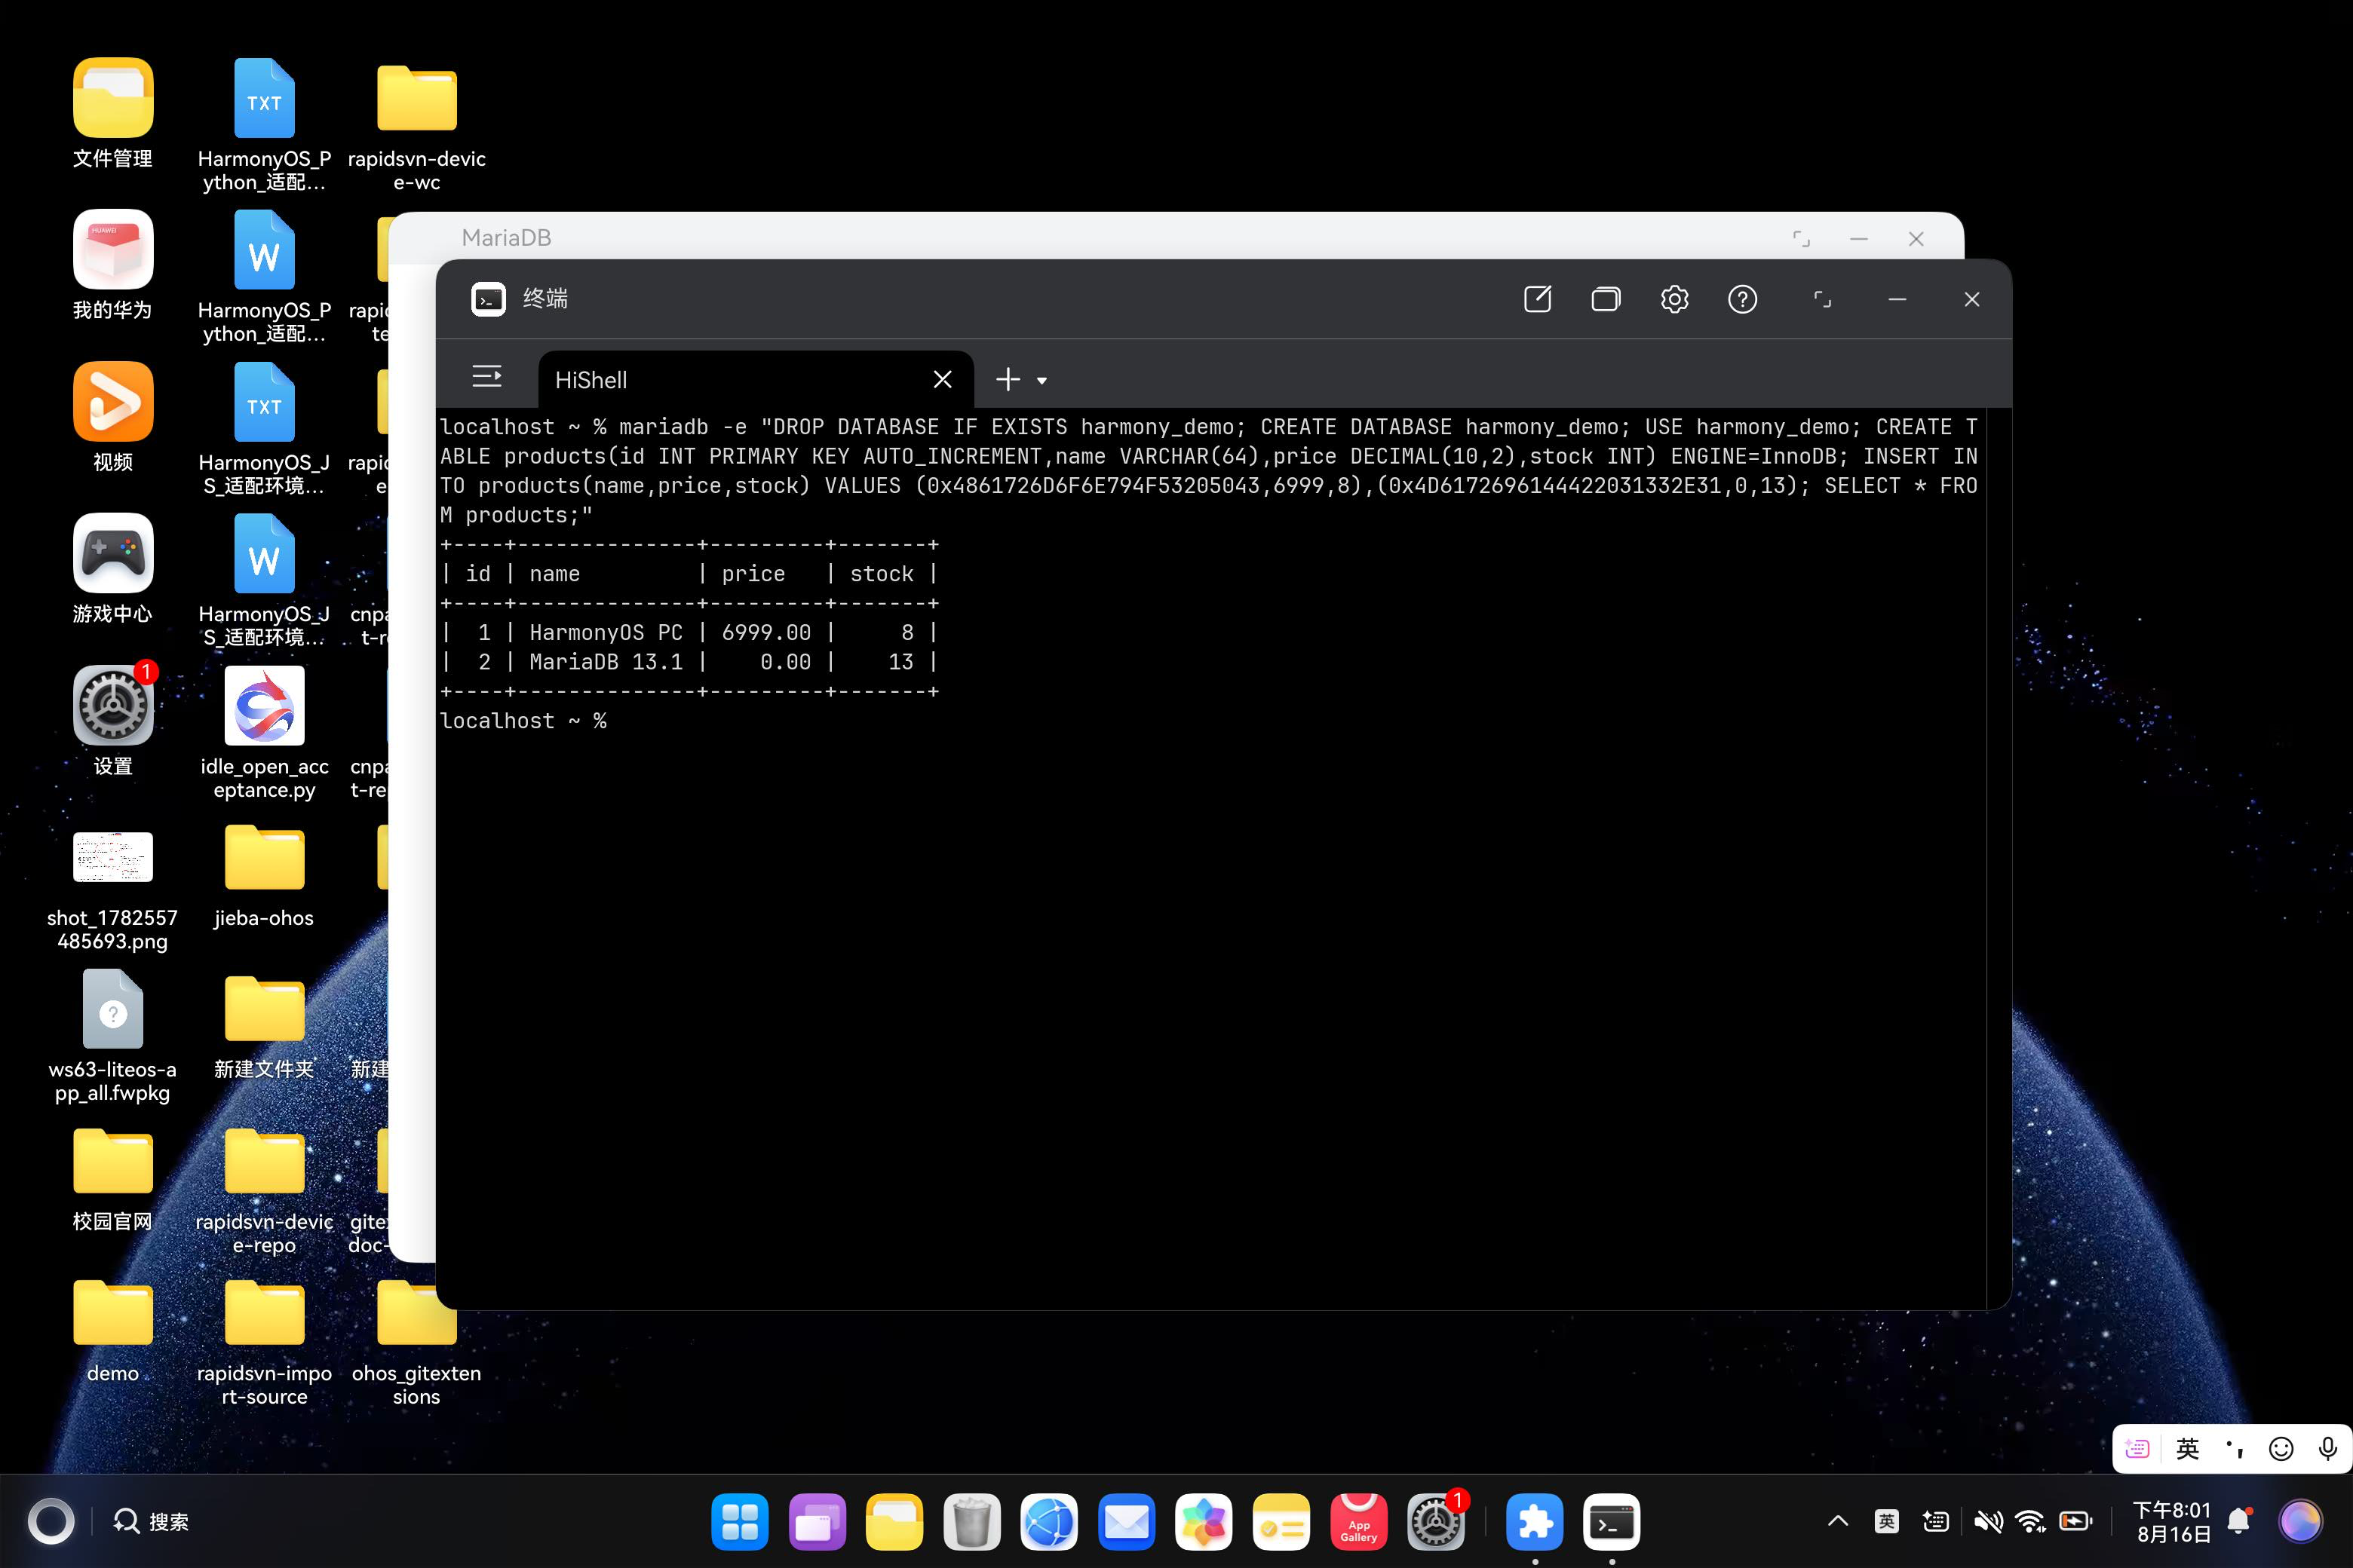
Task: Open the purple multitasking dock icon
Action: (816, 1522)
